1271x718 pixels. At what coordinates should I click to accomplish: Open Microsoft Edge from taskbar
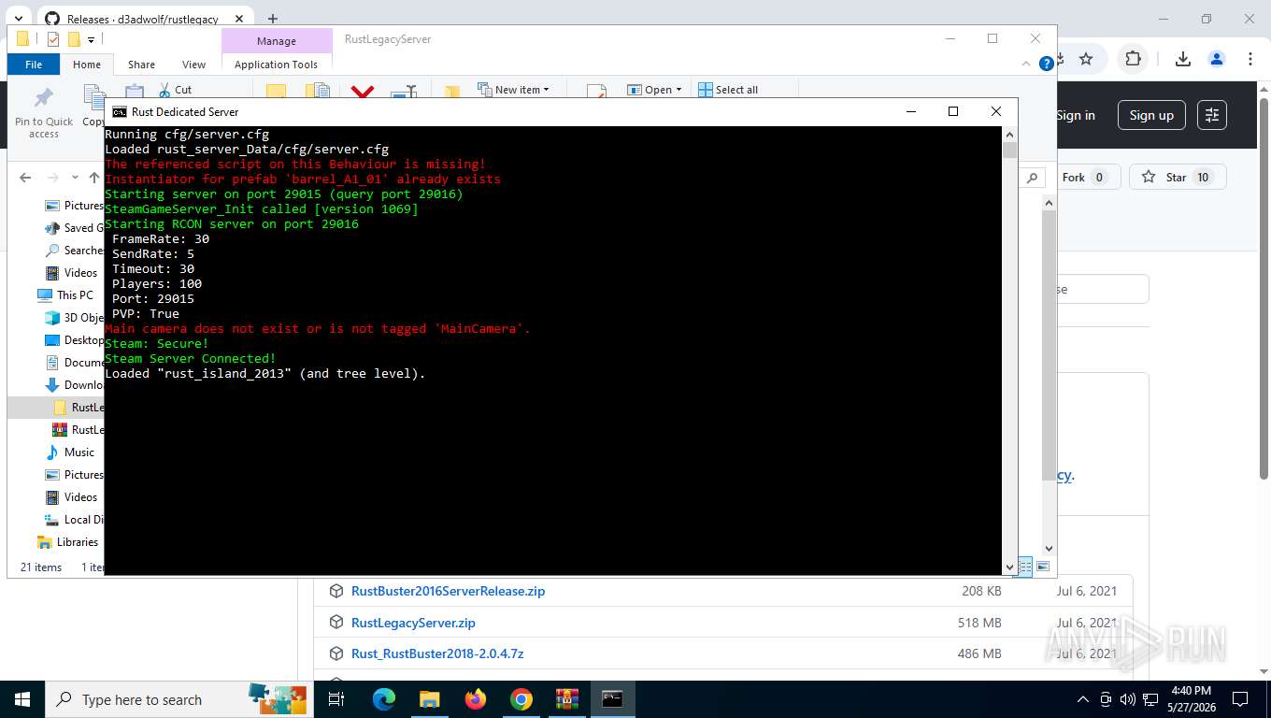(x=383, y=699)
